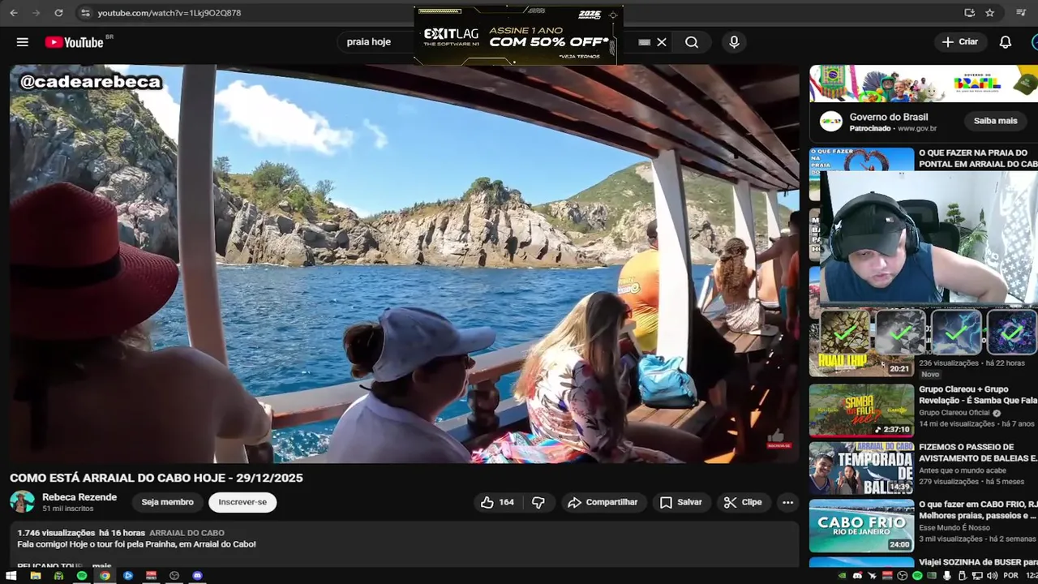The height and width of the screenshot is (584, 1038).
Task: Switch to Chrome in the taskbar
Action: pyautogui.click(x=105, y=576)
